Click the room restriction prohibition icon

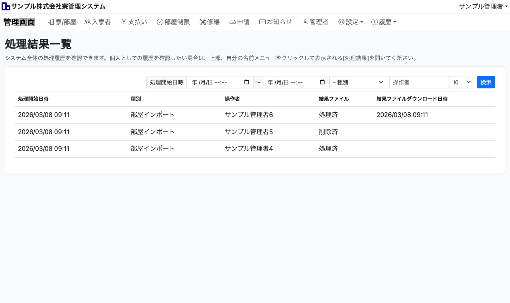[160, 22]
